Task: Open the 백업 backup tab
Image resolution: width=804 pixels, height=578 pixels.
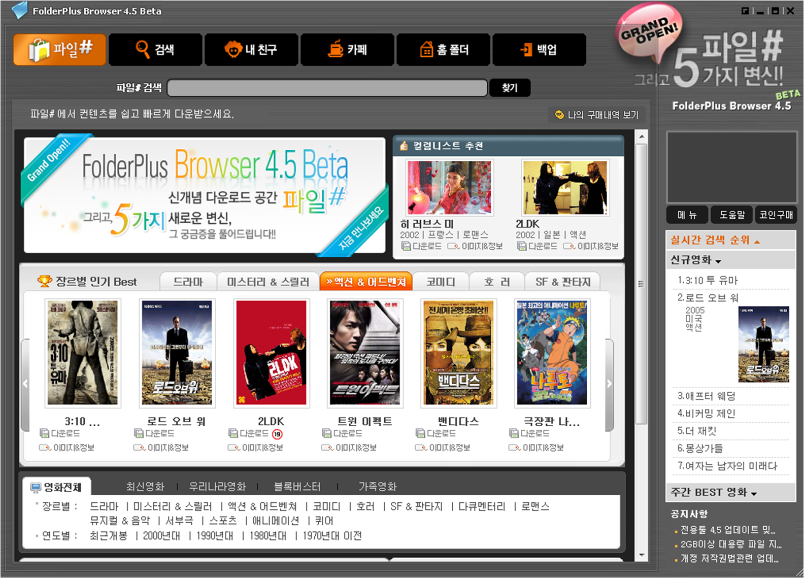Action: point(539,49)
